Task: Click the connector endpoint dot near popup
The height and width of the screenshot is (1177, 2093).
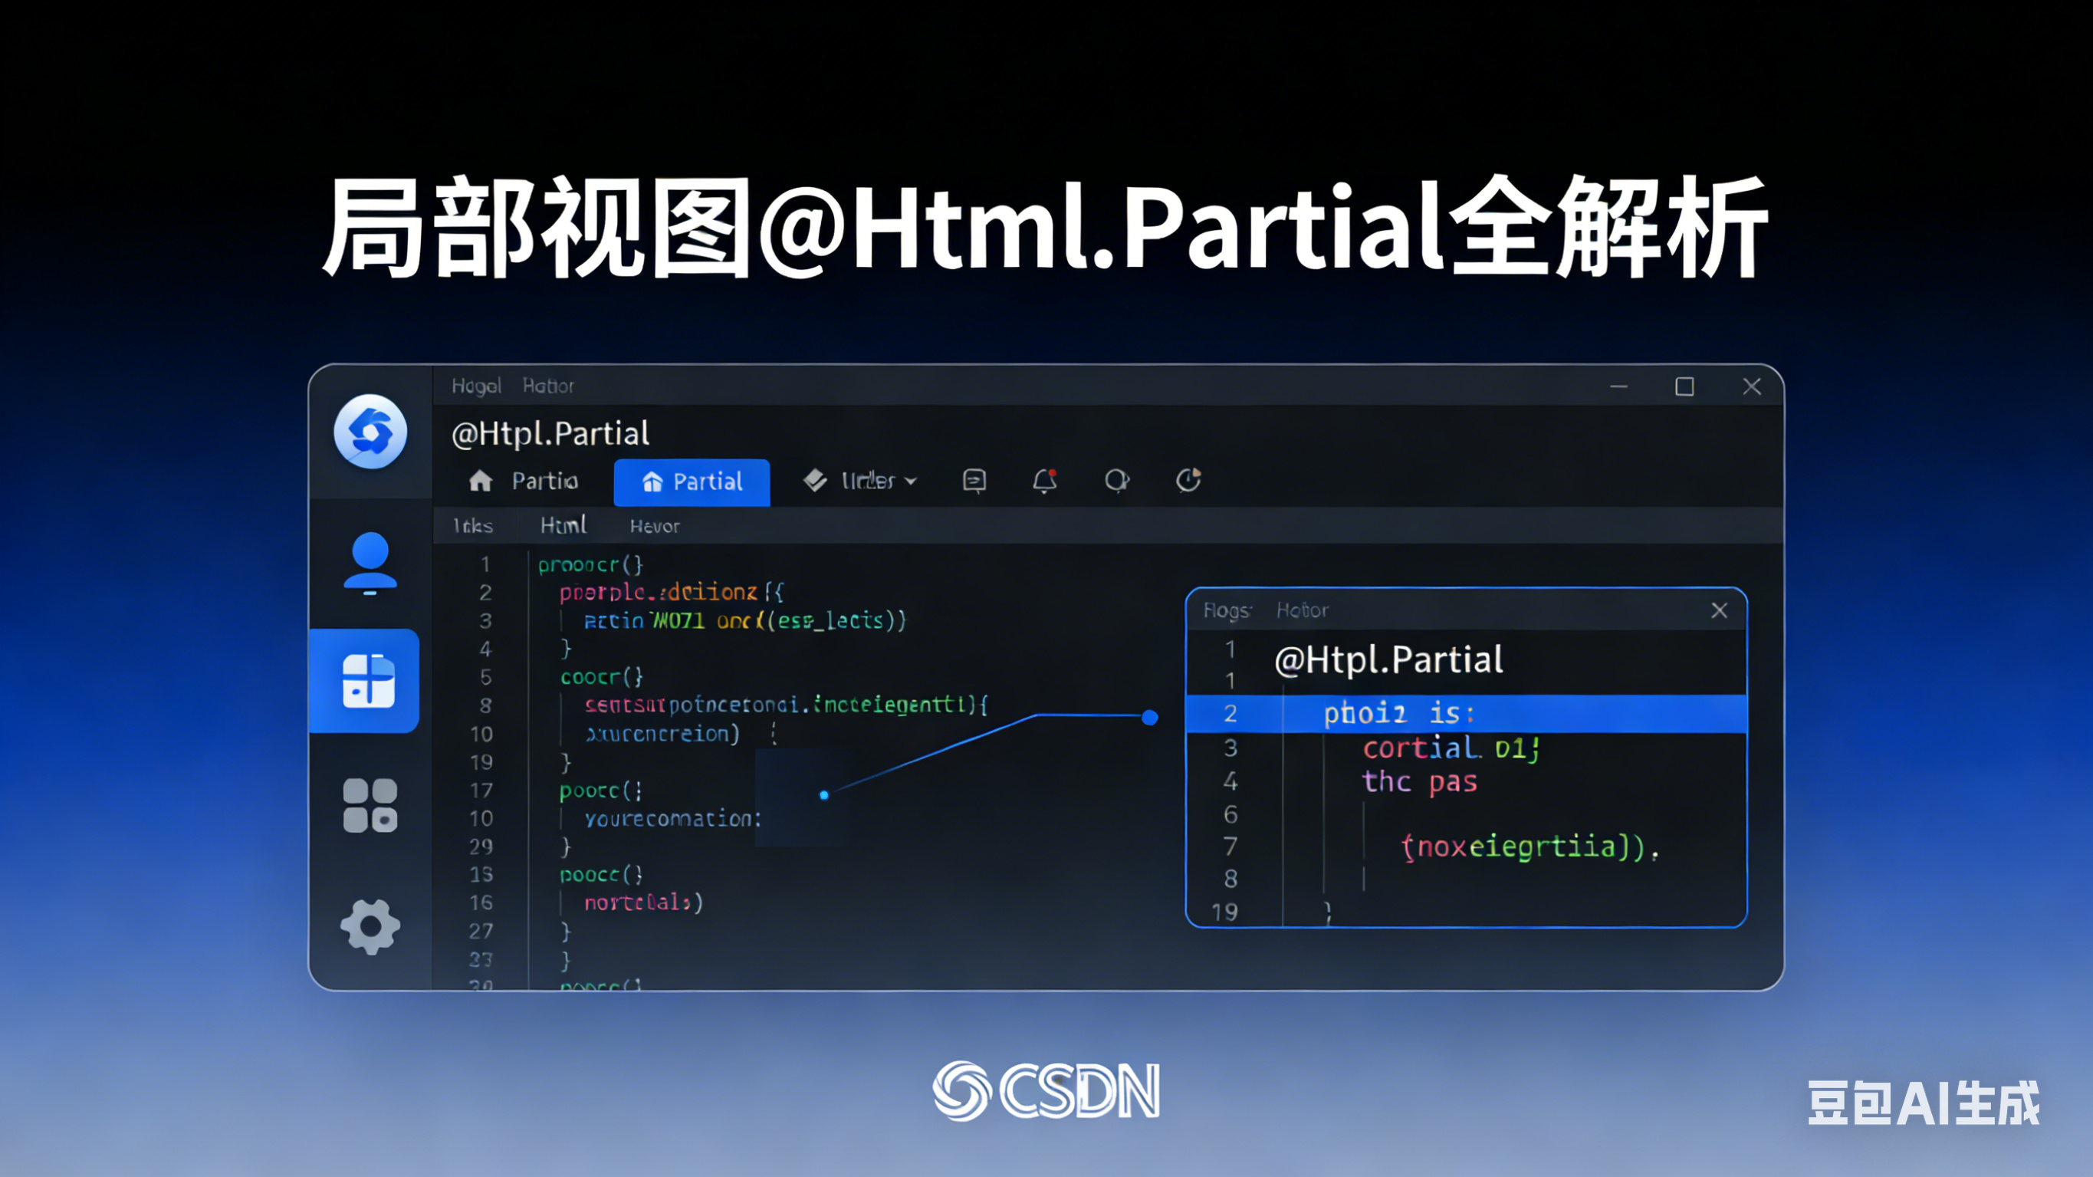Action: (1150, 717)
